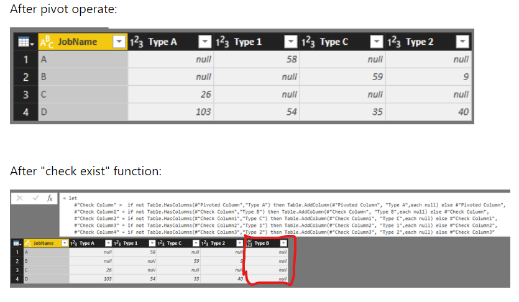Viewport: 519px width, 302px height.
Task: Click 123 type icon of Type C in check-exist table
Action: (161, 243)
